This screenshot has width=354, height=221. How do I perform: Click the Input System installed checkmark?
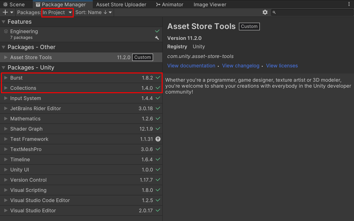[x=158, y=98]
